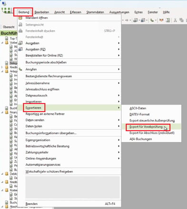Click the phone call icon in toolbar
Viewport: 187px width, 209px height.
[x=152, y=20]
